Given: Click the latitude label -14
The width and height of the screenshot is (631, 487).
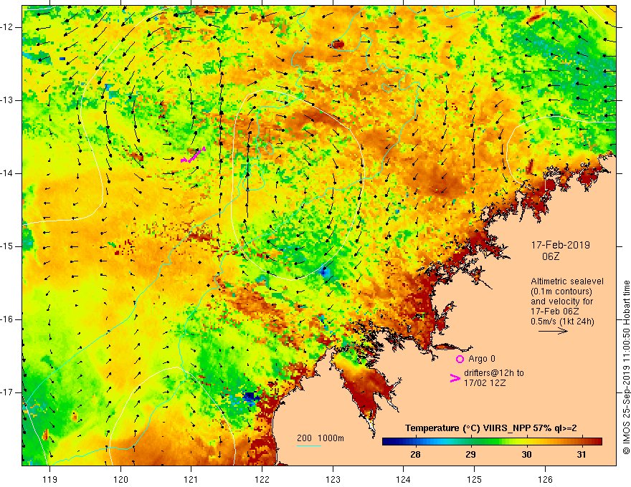Looking at the screenshot, I should (x=7, y=173).
